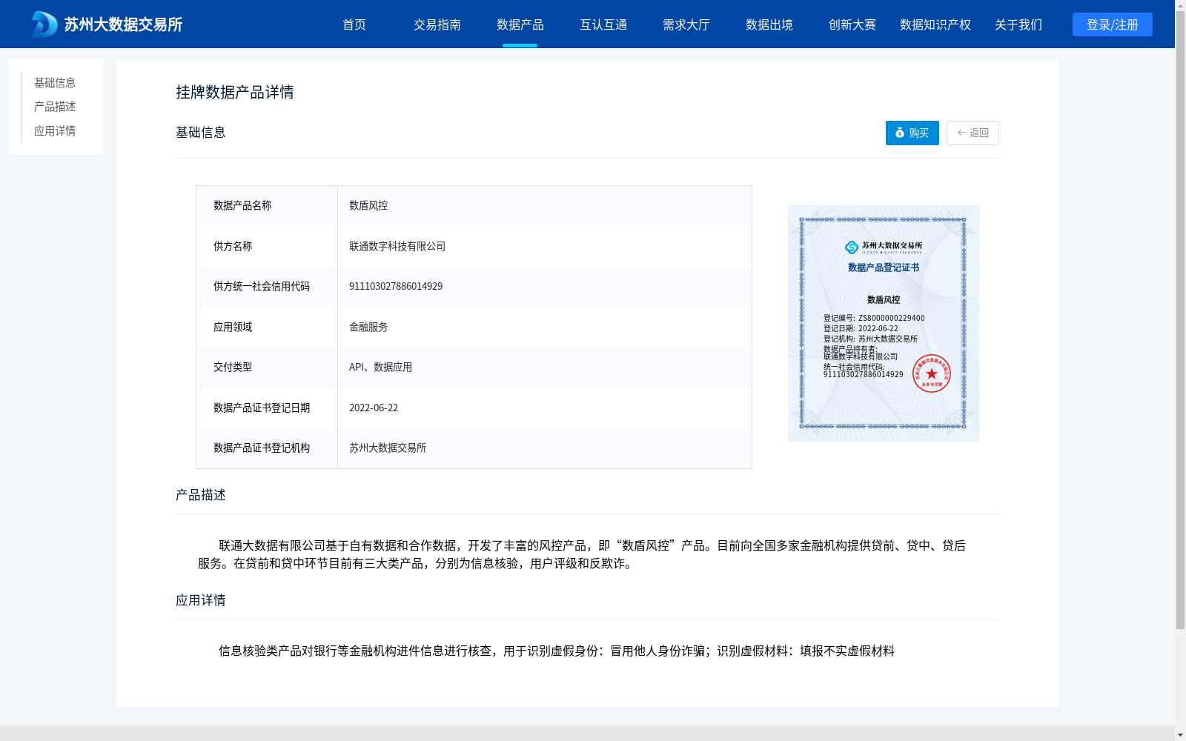Screen dimensions: 1186x741
Task: Go to the 互认互通 page
Action: coord(603,24)
